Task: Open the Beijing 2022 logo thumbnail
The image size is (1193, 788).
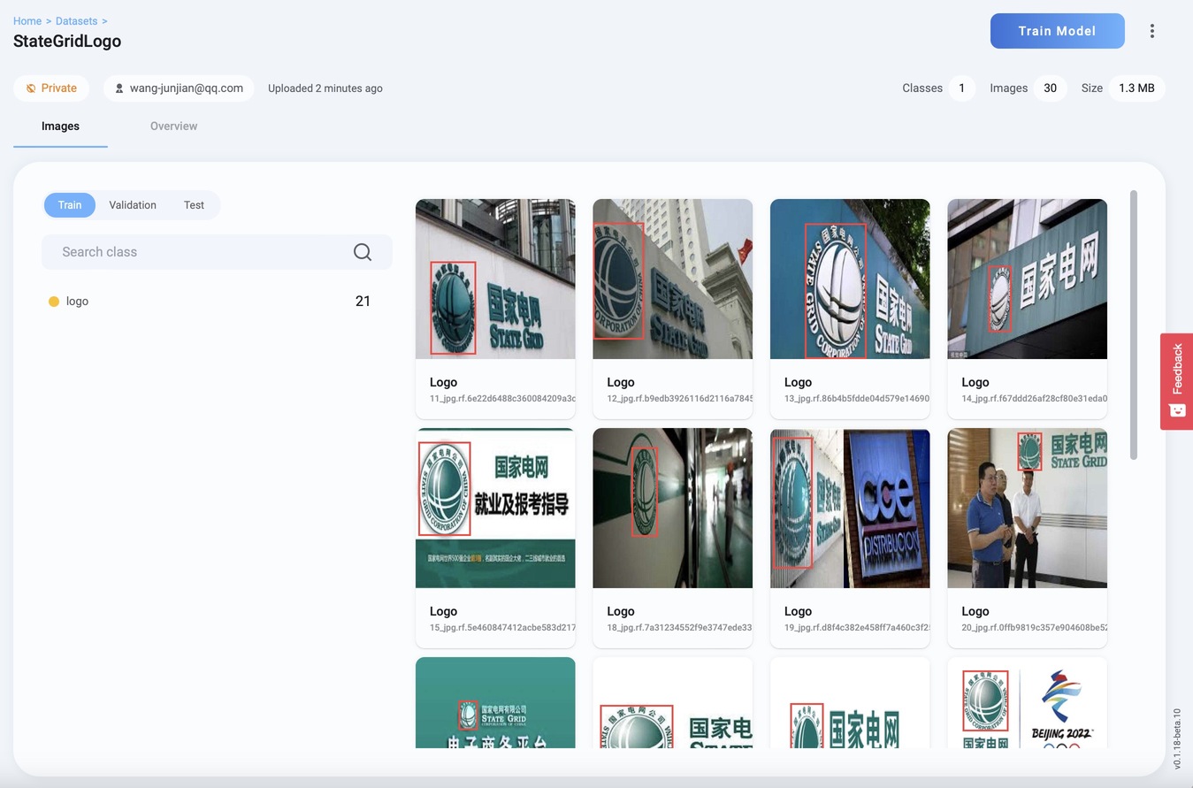Action: click(x=1027, y=703)
